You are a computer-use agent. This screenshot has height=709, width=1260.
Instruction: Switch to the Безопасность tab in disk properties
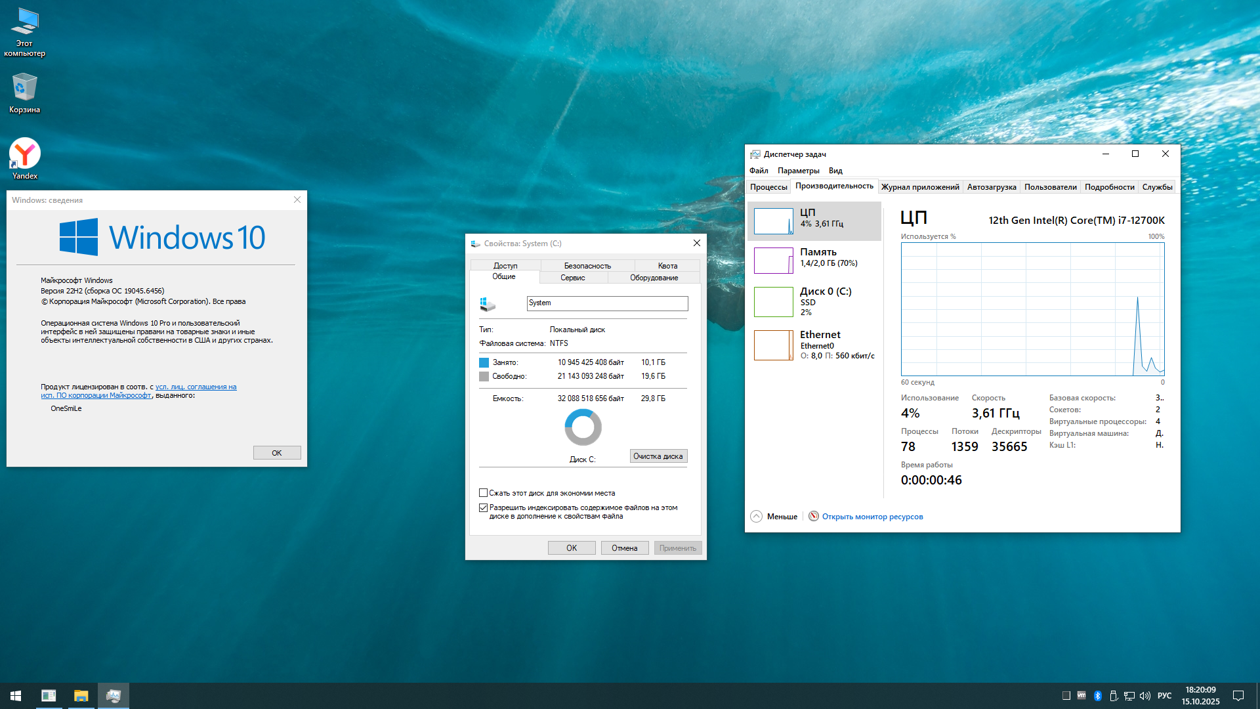click(x=587, y=265)
